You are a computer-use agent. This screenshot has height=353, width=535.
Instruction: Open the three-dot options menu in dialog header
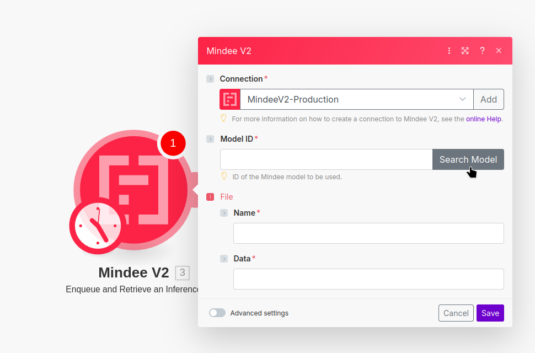(449, 50)
